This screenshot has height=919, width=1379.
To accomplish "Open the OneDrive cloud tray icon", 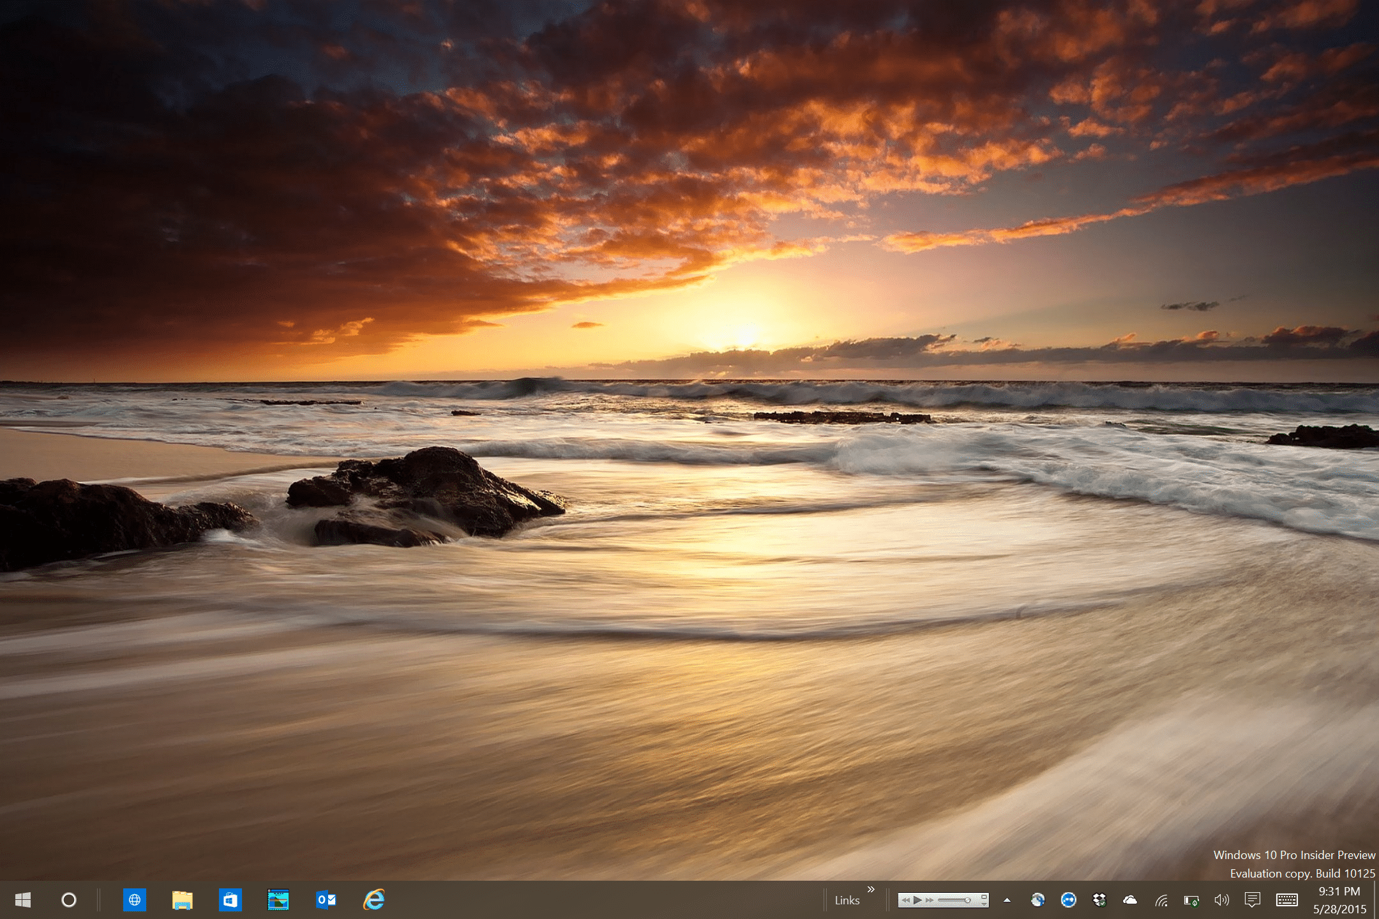I will (x=1129, y=900).
